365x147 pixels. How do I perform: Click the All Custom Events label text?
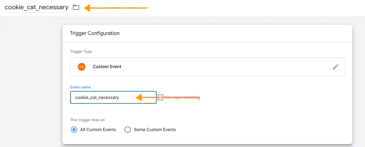[98, 129]
